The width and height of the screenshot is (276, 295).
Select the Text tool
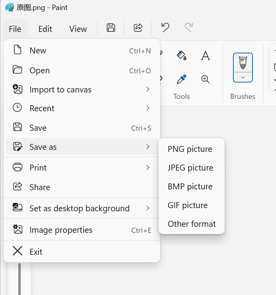tap(206, 55)
